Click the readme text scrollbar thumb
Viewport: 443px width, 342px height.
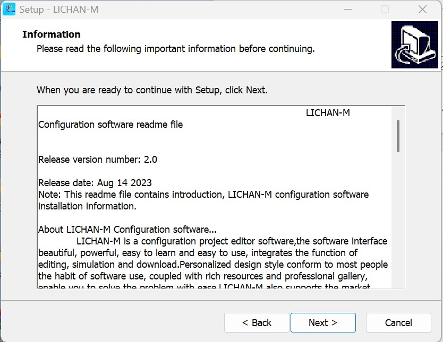[398, 136]
